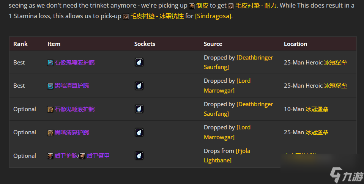Click the gem socket icon in first Best row
Image resolution: width=364 pixels, height=184 pixels.
[x=139, y=62]
